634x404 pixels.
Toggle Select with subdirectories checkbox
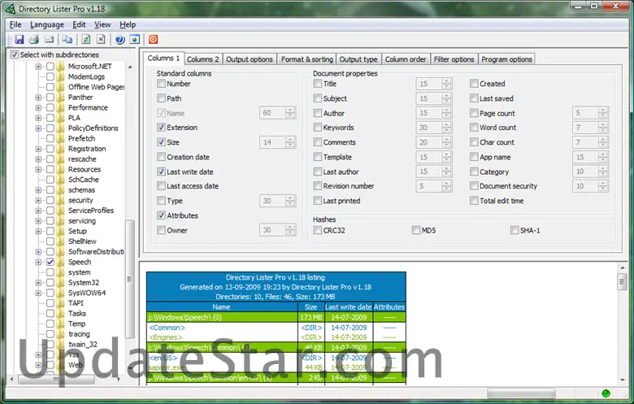(15, 54)
